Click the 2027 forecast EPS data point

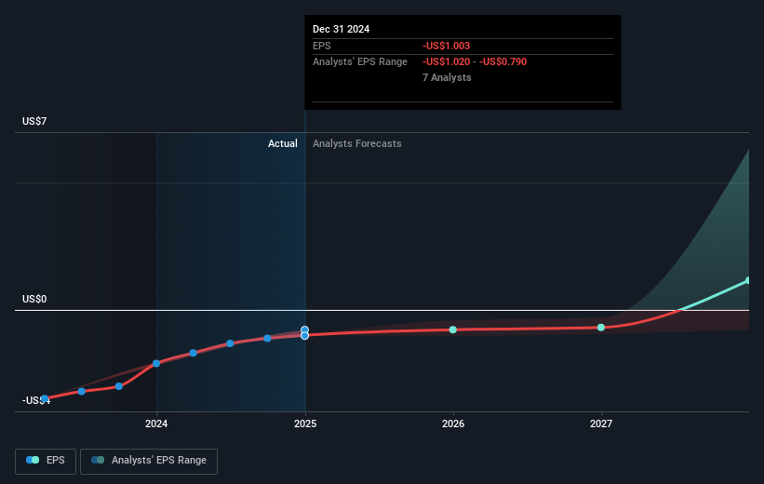[601, 328]
